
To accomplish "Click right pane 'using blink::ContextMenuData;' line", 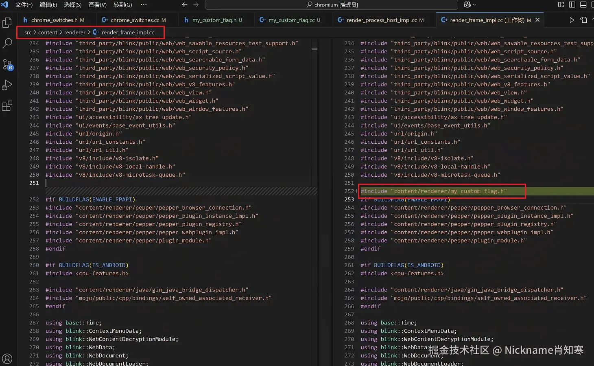I will pyautogui.click(x=408, y=331).
